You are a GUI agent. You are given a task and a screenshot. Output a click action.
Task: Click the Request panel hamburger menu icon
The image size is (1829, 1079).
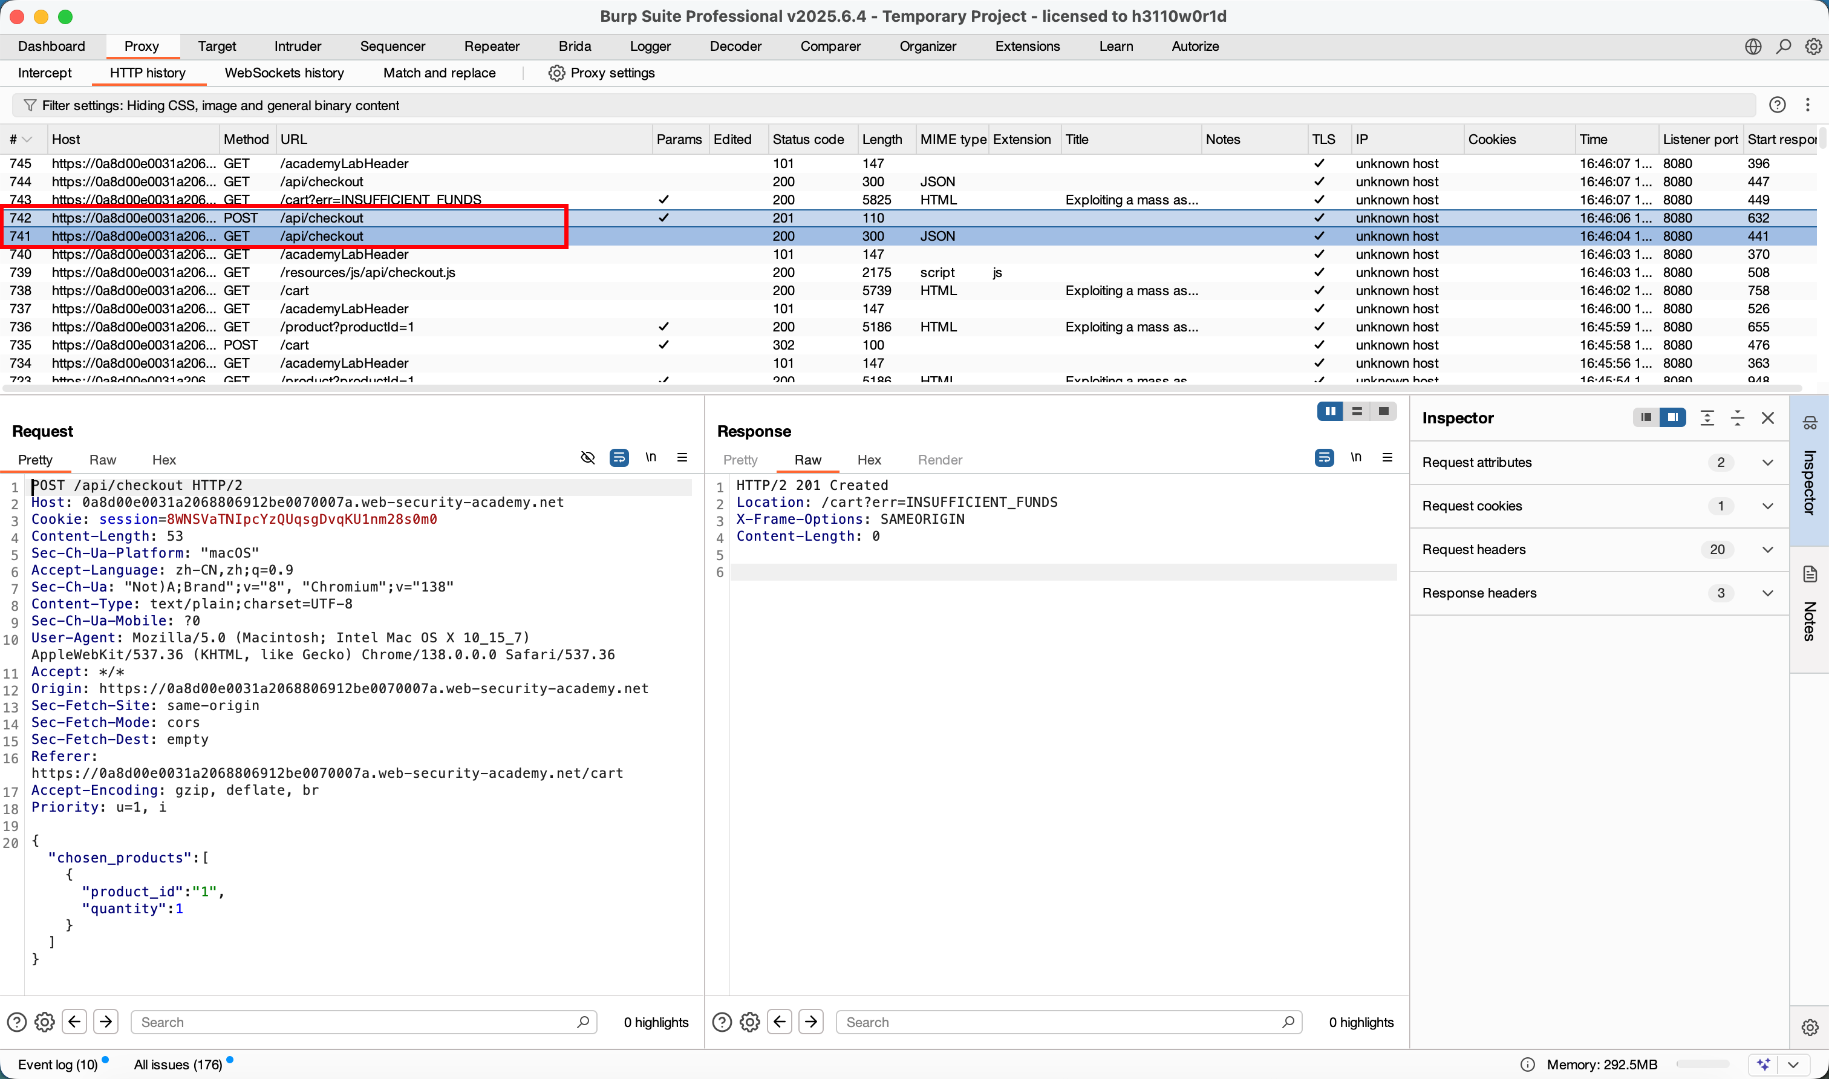point(682,457)
